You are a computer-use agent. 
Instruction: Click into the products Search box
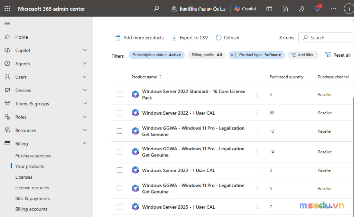pos(326,38)
